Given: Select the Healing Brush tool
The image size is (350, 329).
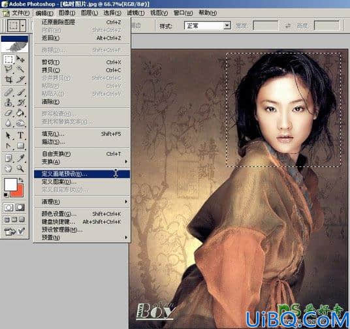Looking at the screenshot, I should click(x=8, y=92).
